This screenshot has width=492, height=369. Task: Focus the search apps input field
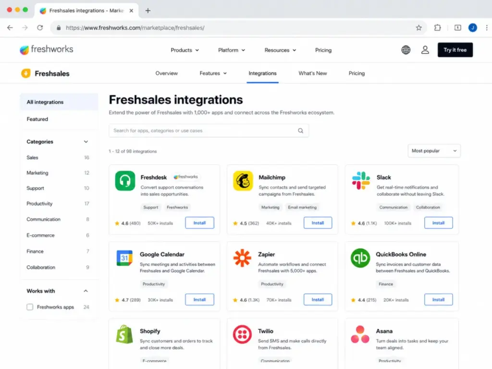(209, 131)
